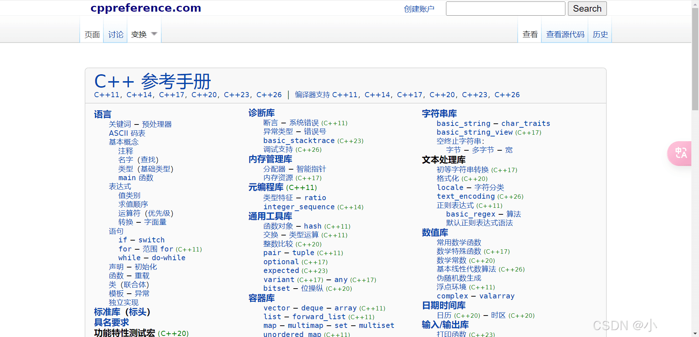This screenshot has width=699, height=337.
Task: Switch to the 页面 tab
Action: (x=92, y=34)
